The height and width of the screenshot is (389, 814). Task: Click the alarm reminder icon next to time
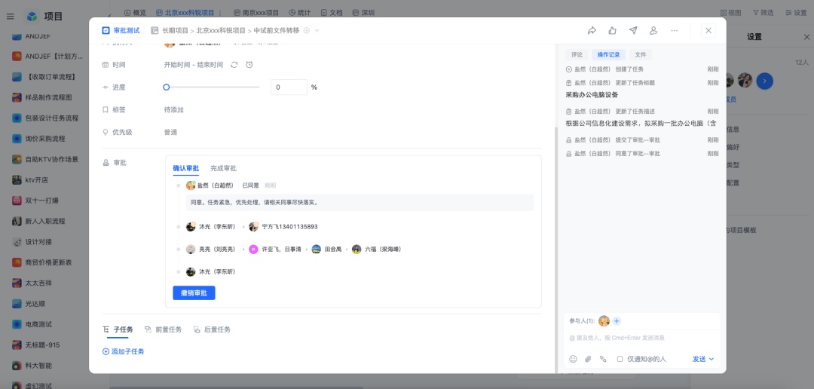(x=249, y=65)
